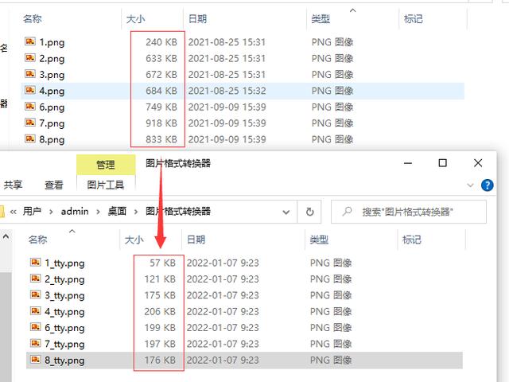Show hidden path via the « breadcrumb chevron
509x382 pixels.
point(13,212)
